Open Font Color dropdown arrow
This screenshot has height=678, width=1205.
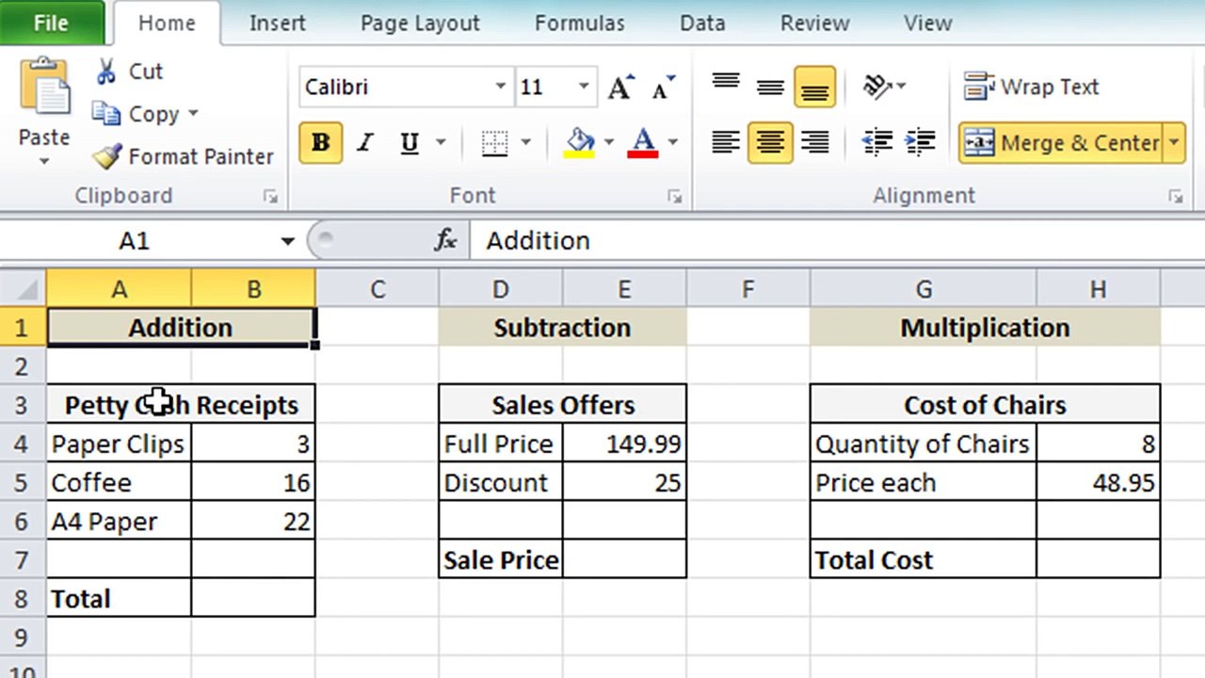(672, 143)
